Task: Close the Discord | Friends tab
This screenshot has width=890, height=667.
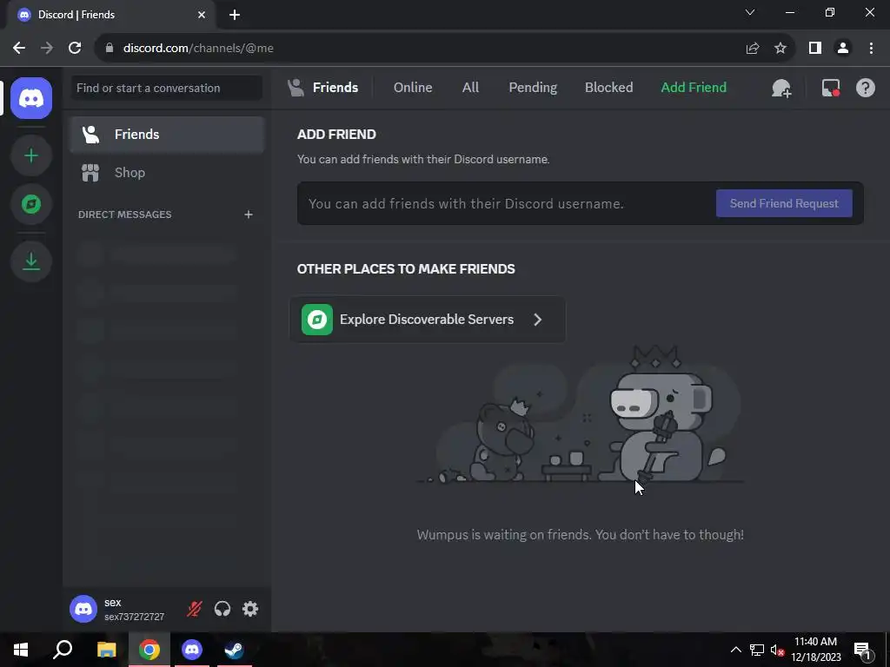Action: pos(202,15)
